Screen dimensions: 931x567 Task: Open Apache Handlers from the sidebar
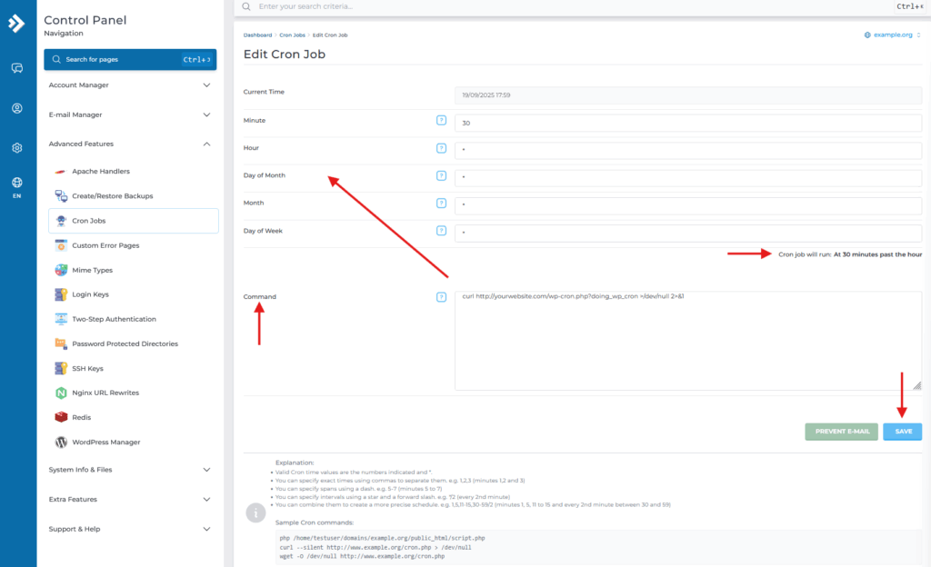pos(57,169)
